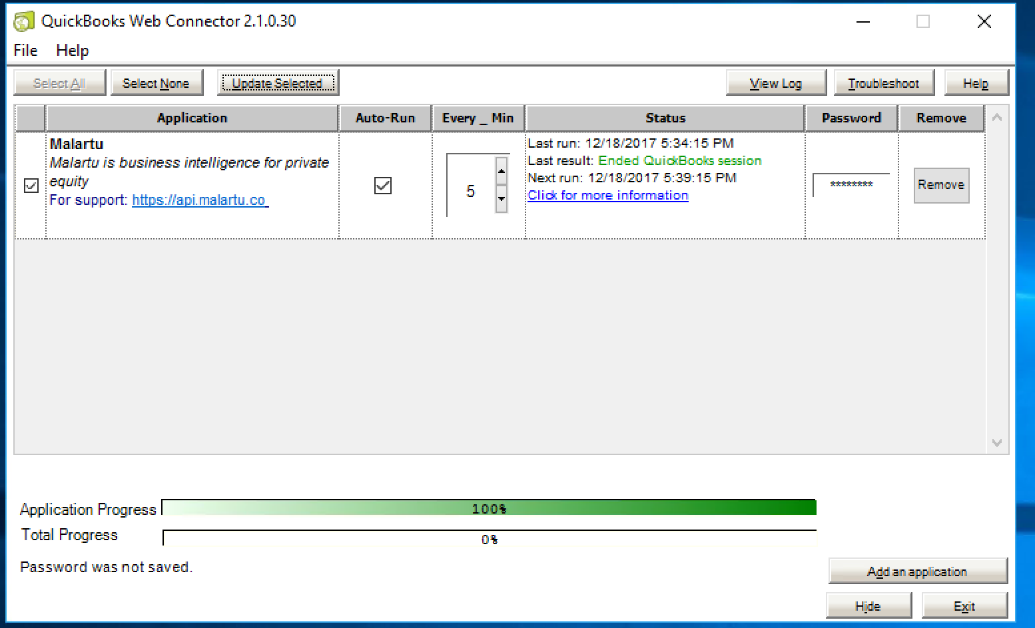This screenshot has width=1035, height=628.
Task: Click the Troubleshoot button
Action: tap(884, 83)
